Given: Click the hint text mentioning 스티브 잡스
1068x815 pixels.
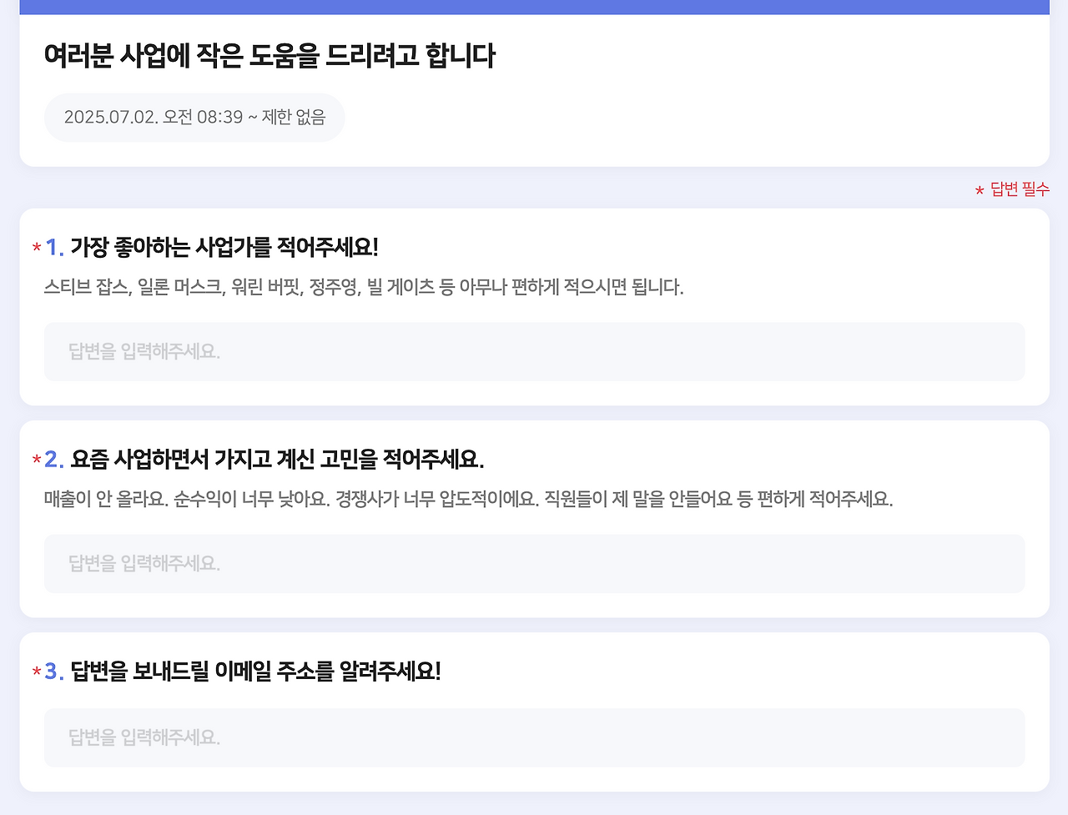Looking at the screenshot, I should pos(363,287).
